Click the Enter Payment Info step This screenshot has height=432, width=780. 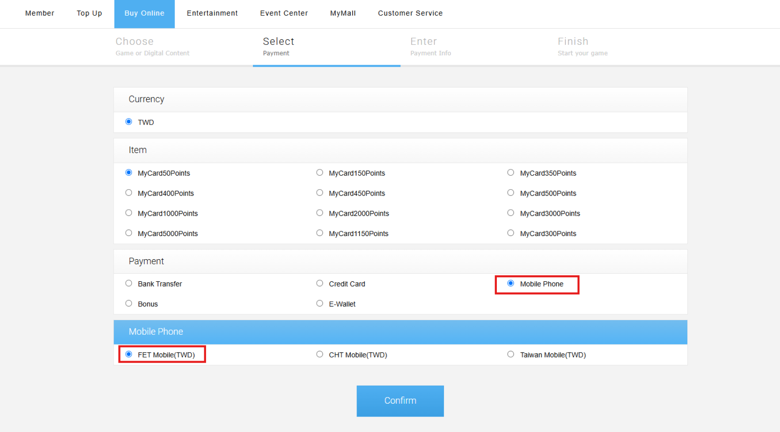tap(431, 47)
